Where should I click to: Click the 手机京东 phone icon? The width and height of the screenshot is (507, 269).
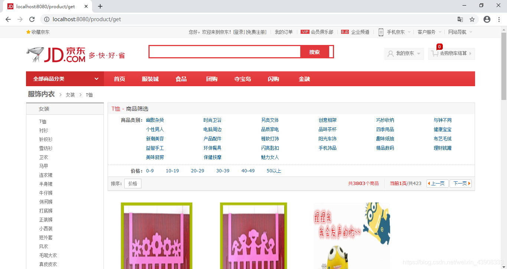coord(381,32)
